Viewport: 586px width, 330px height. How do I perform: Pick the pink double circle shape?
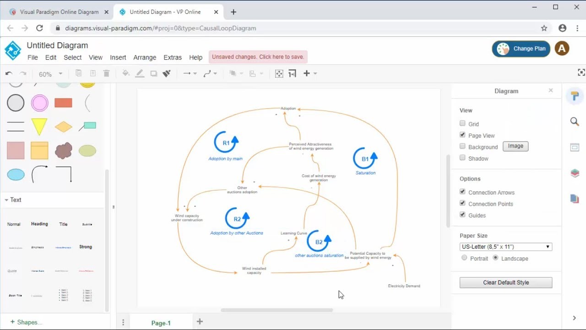pyautogui.click(x=39, y=103)
